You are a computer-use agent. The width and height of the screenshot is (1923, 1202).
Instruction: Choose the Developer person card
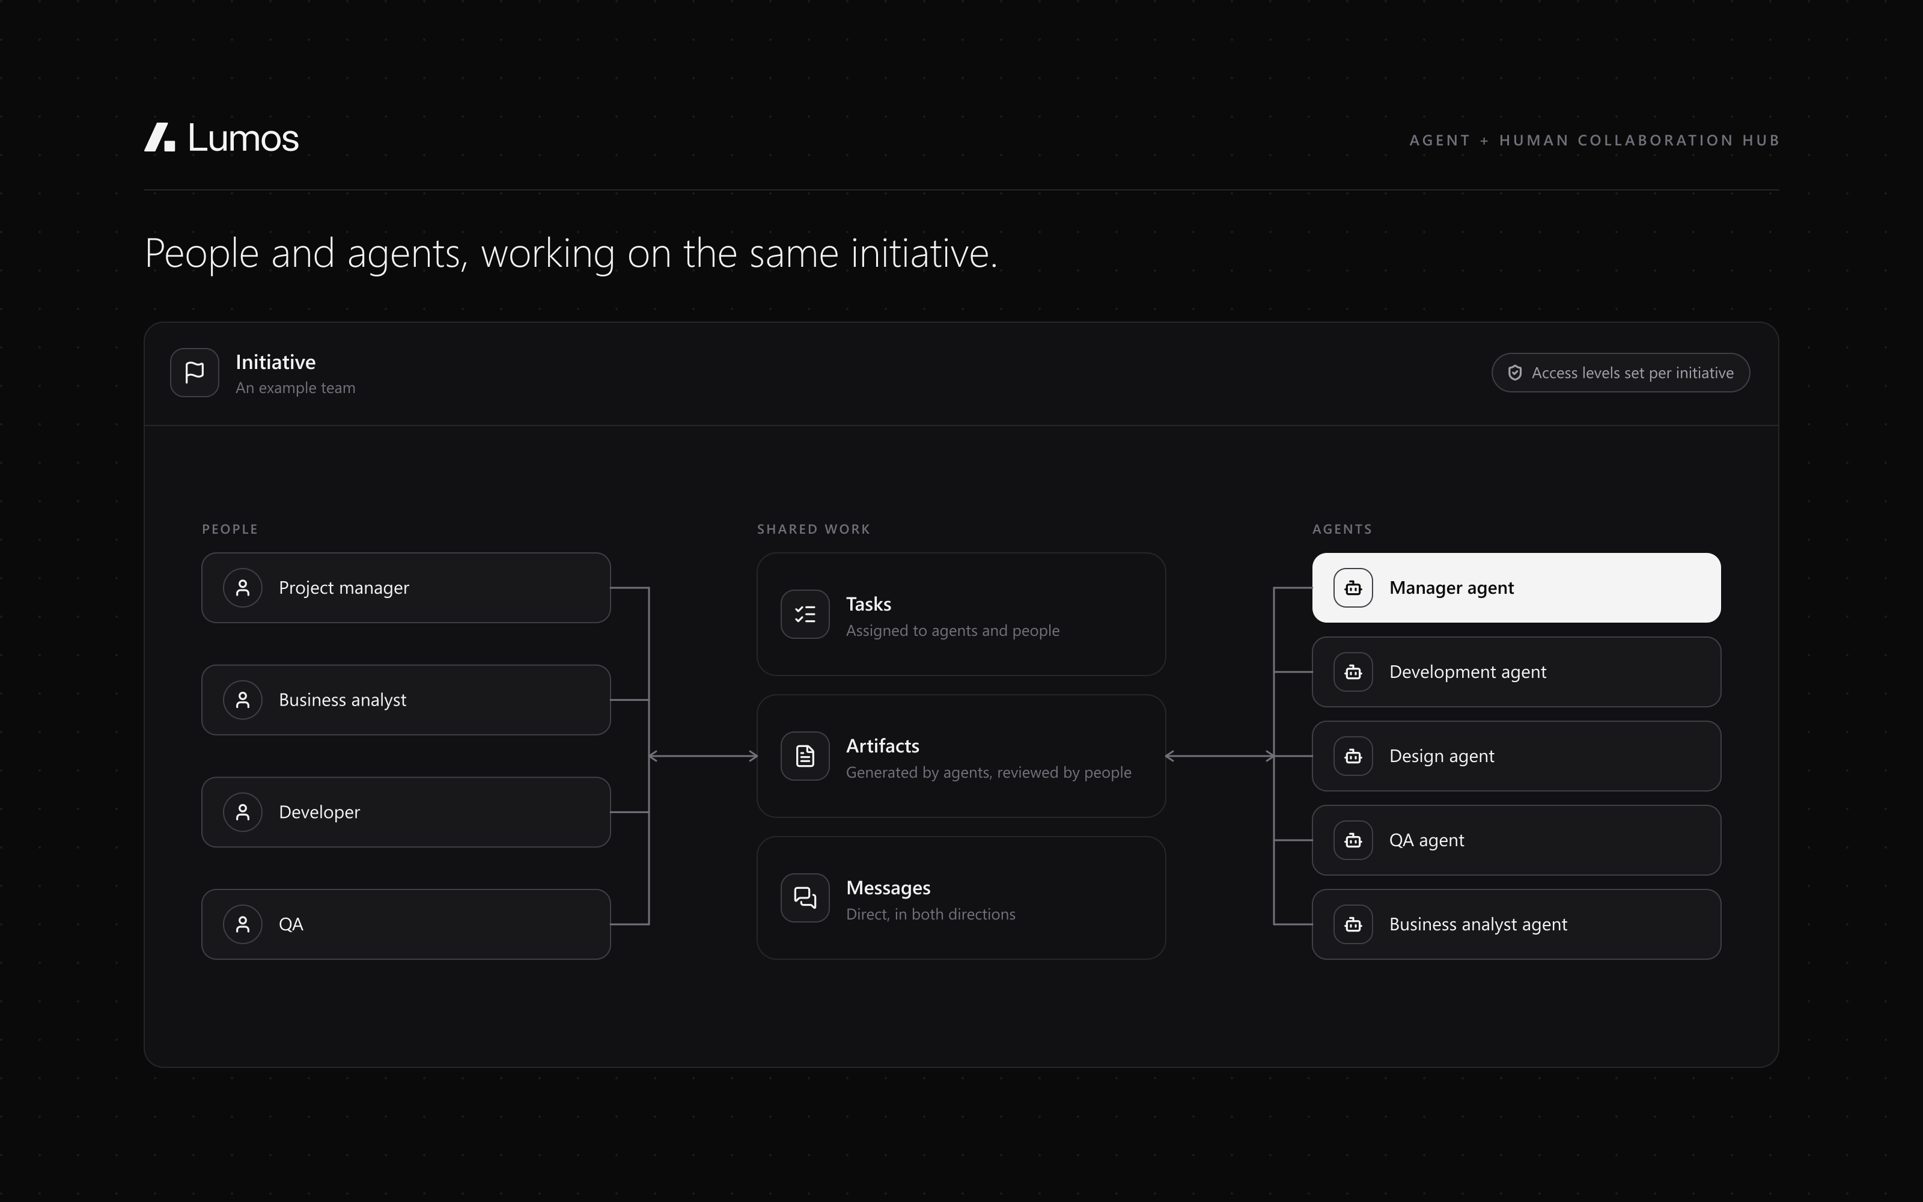pos(406,813)
